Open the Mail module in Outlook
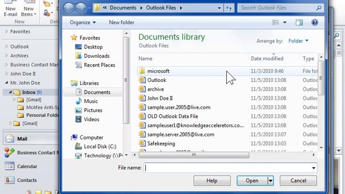345x194 pixels. 31,139
